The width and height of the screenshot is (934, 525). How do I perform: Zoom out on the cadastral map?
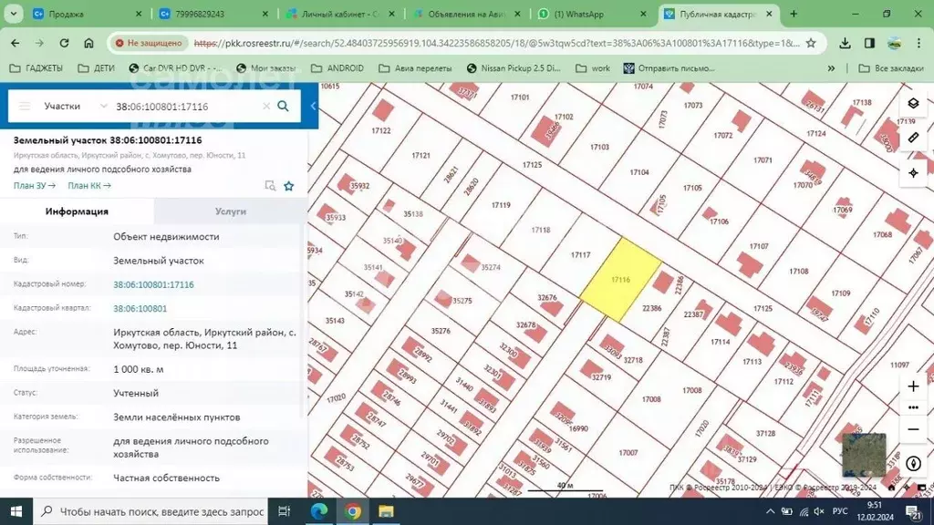coord(913,429)
